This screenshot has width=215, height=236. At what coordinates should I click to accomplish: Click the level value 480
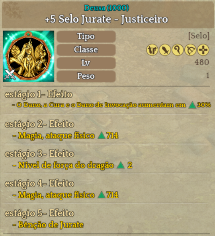(202, 62)
